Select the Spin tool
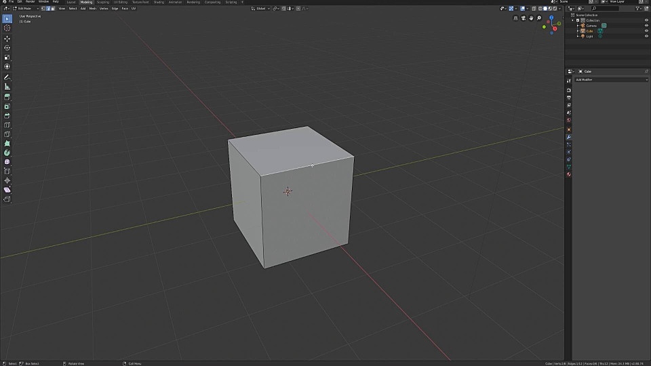651x366 pixels. [7, 152]
